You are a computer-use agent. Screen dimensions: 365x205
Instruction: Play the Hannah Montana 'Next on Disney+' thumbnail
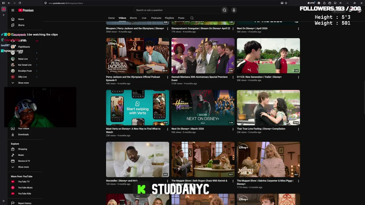click(x=203, y=108)
